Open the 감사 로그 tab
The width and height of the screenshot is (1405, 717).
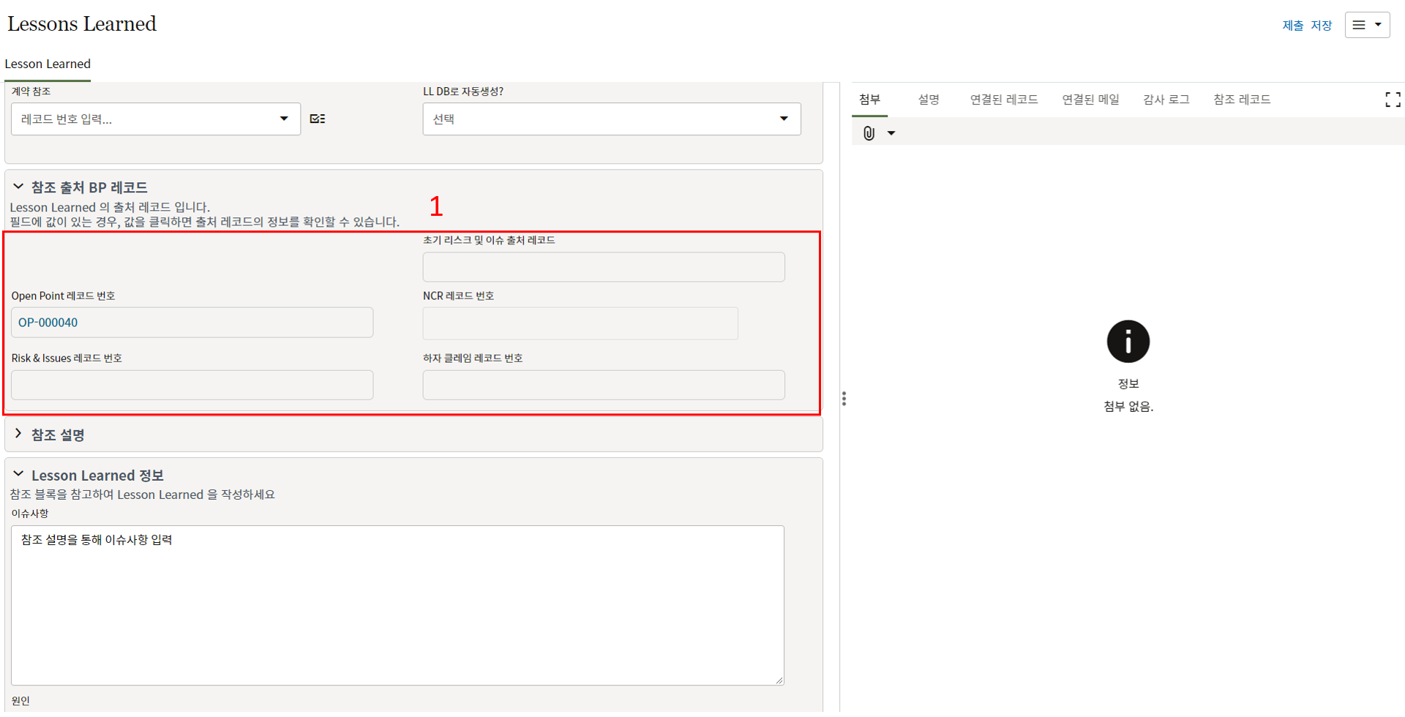point(1166,100)
